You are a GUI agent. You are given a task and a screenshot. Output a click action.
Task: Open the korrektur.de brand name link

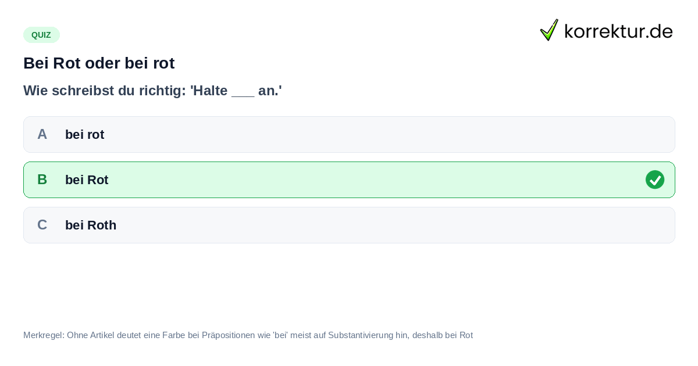(618, 31)
